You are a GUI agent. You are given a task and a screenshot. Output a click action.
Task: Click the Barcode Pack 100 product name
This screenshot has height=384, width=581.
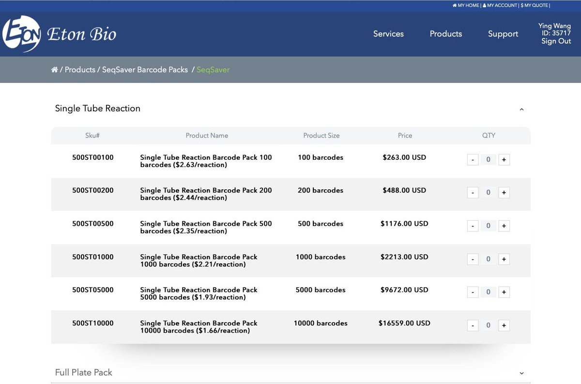click(x=206, y=161)
